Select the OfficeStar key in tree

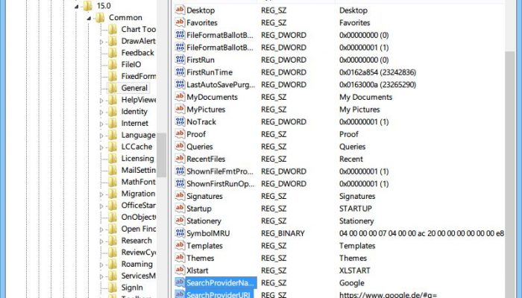(138, 205)
